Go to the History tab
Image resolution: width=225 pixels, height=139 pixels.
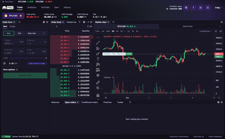67,8
